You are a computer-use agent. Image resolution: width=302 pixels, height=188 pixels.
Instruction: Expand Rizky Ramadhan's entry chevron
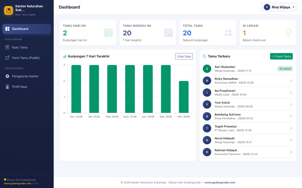(291, 81)
